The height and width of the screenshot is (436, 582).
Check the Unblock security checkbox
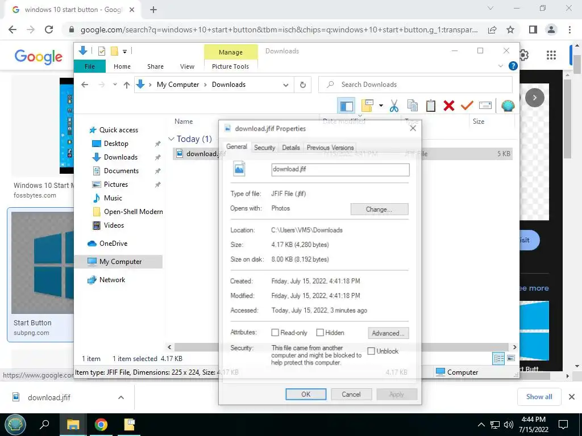point(371,351)
